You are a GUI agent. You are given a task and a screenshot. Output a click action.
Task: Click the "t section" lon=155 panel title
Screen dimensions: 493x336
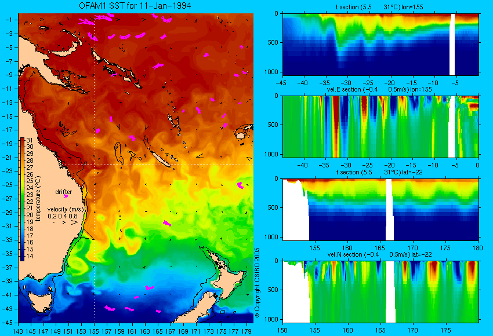pos(379,7)
